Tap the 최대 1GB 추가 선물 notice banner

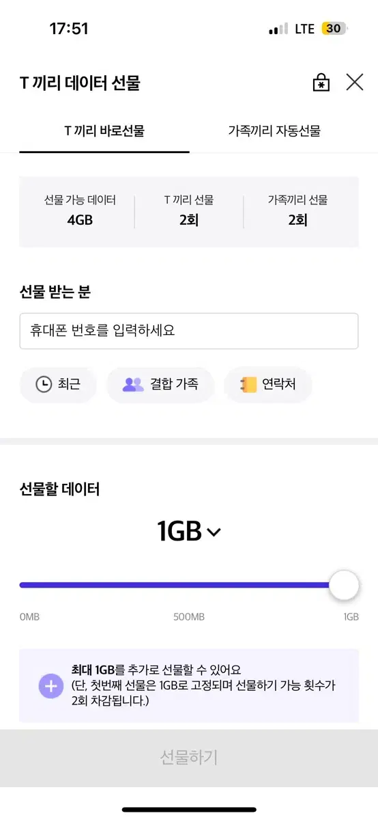click(x=189, y=685)
